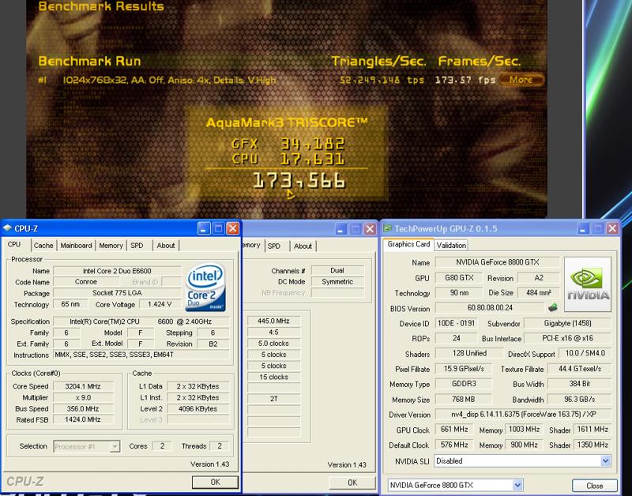
Task: Click the Intel Core 2 Duo logo
Action: (x=205, y=287)
